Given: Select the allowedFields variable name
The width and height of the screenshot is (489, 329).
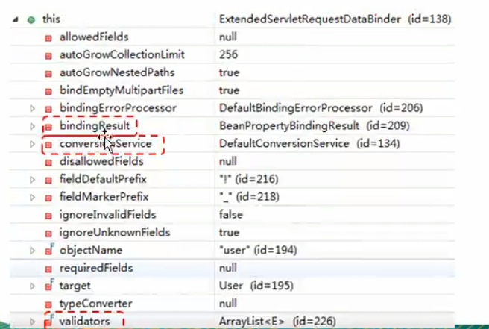Looking at the screenshot, I should [x=94, y=37].
